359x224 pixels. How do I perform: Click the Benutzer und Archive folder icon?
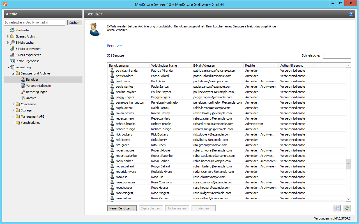pos(17,73)
